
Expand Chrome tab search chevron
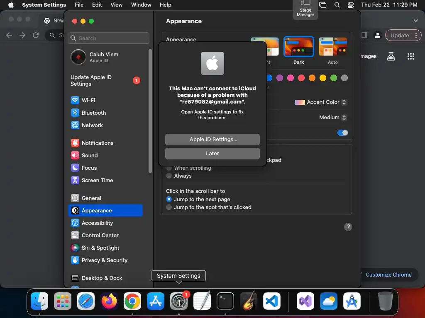pyautogui.click(x=416, y=21)
